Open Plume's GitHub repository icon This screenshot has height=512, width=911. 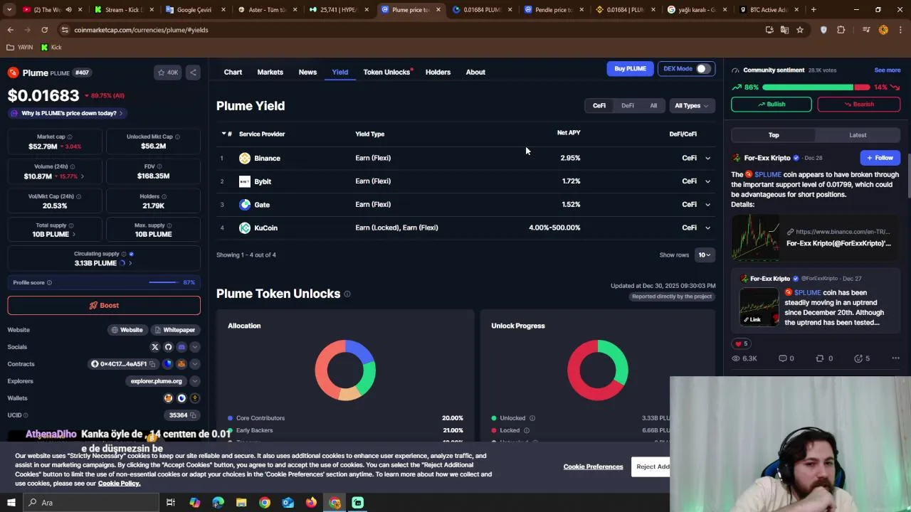coord(168,347)
